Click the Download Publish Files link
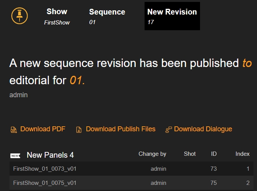Viewport: 257px width, 191px height. 120,129
